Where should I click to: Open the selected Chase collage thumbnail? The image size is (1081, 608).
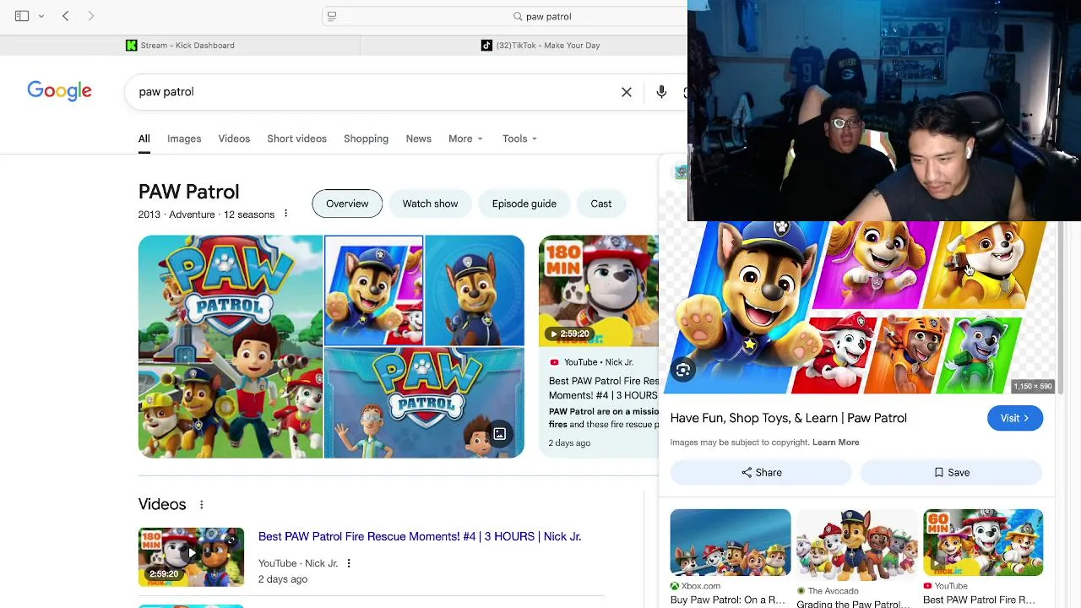[373, 290]
